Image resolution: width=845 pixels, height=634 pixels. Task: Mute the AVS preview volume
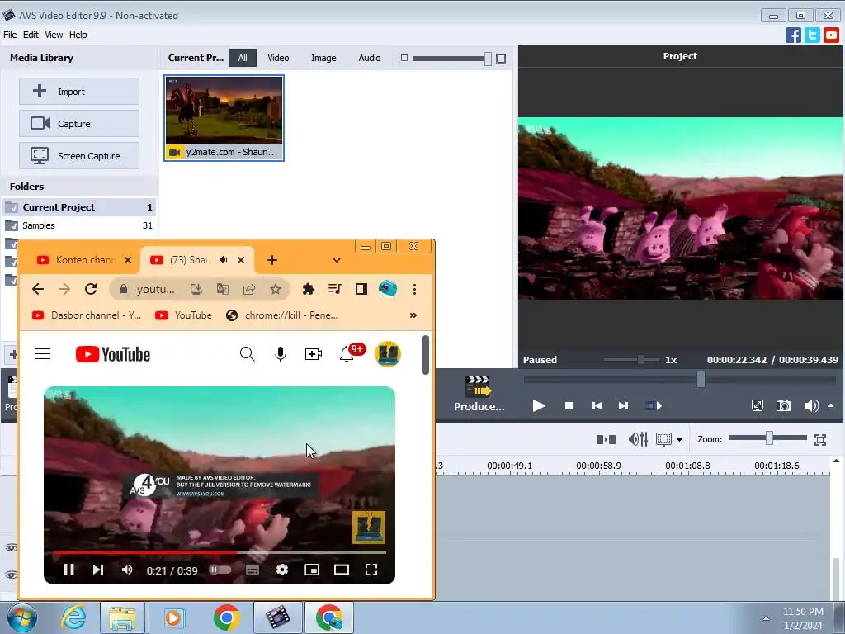[x=811, y=405]
